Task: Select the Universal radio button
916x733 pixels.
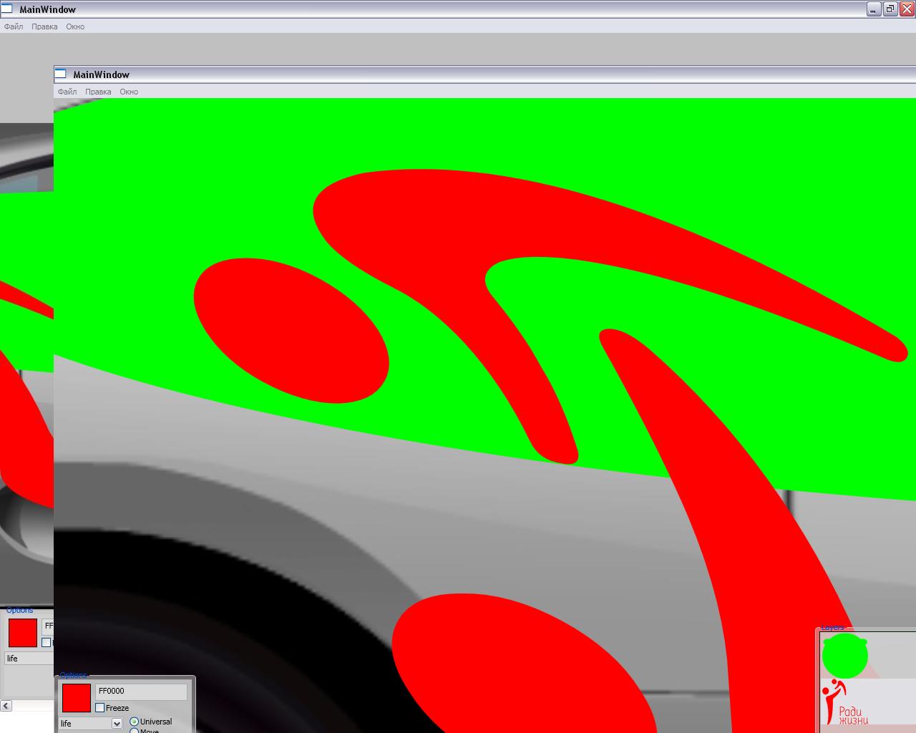Action: click(x=134, y=722)
